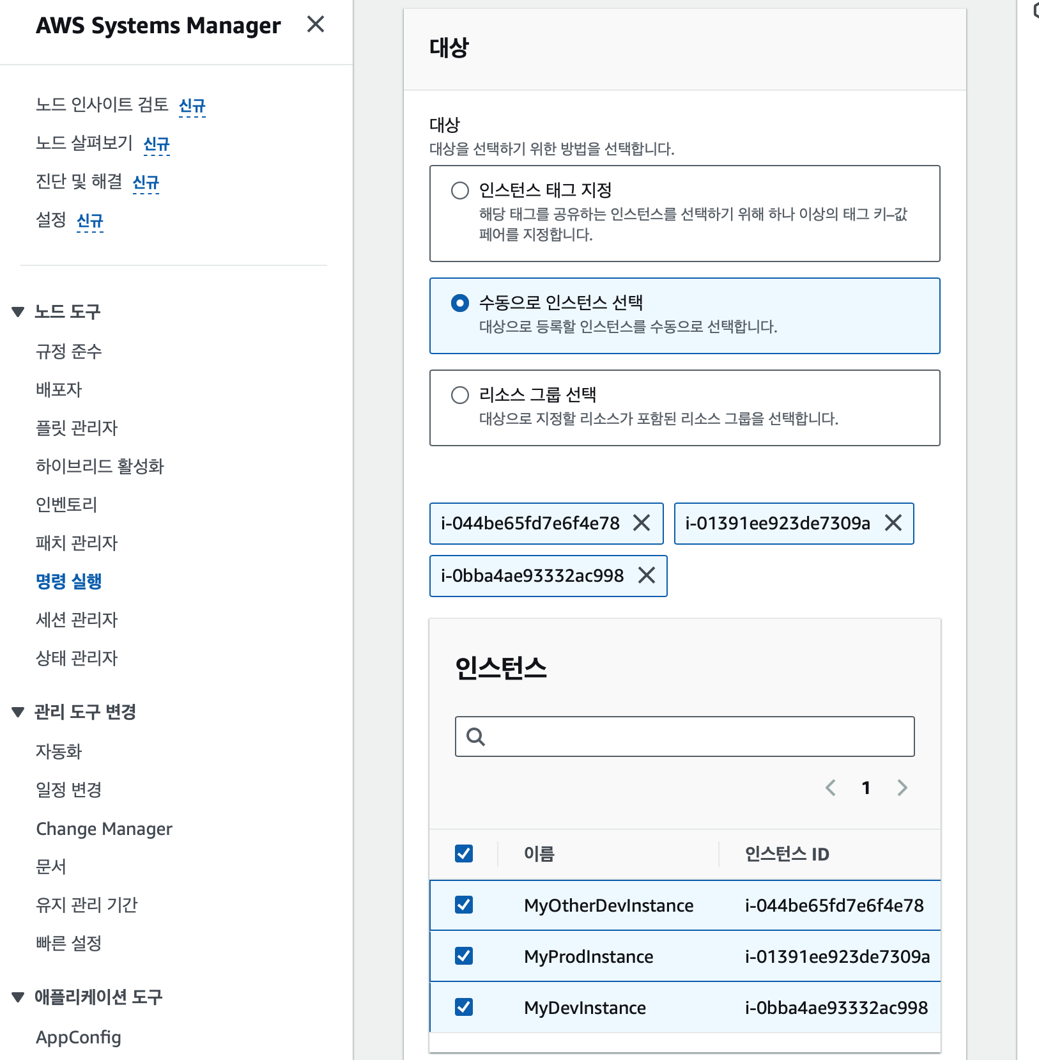1039x1060 pixels.
Task: Open 진단 및 해결 page
Action: click(x=79, y=181)
